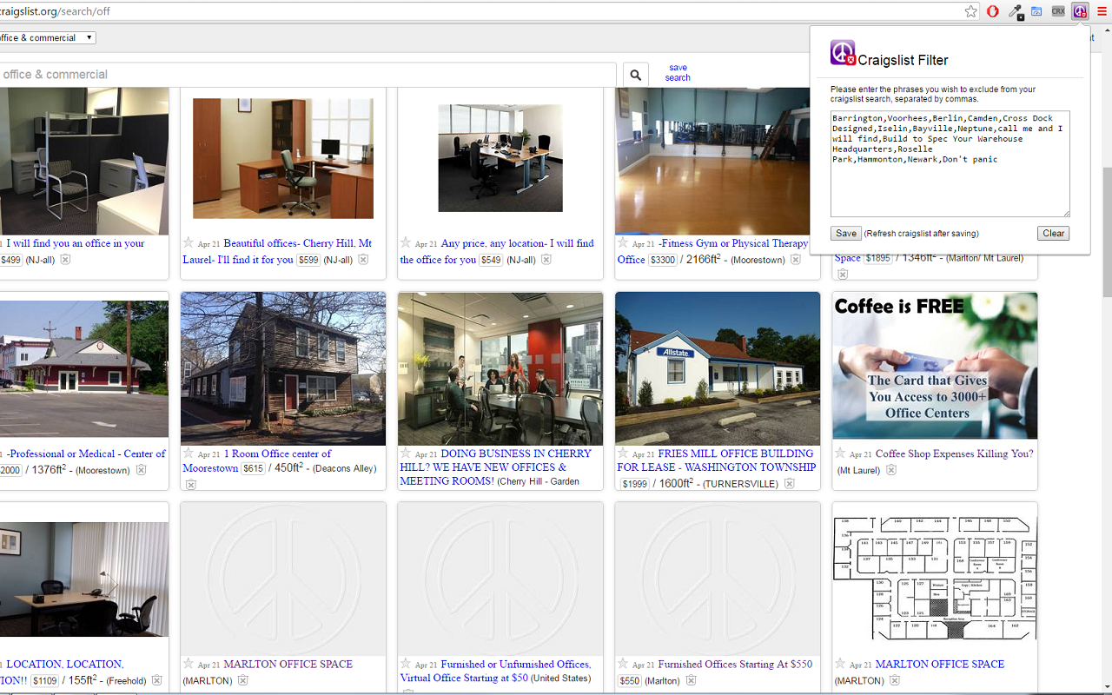
Task: Hide the $599 Beautiful offices posting
Action: pos(363,260)
